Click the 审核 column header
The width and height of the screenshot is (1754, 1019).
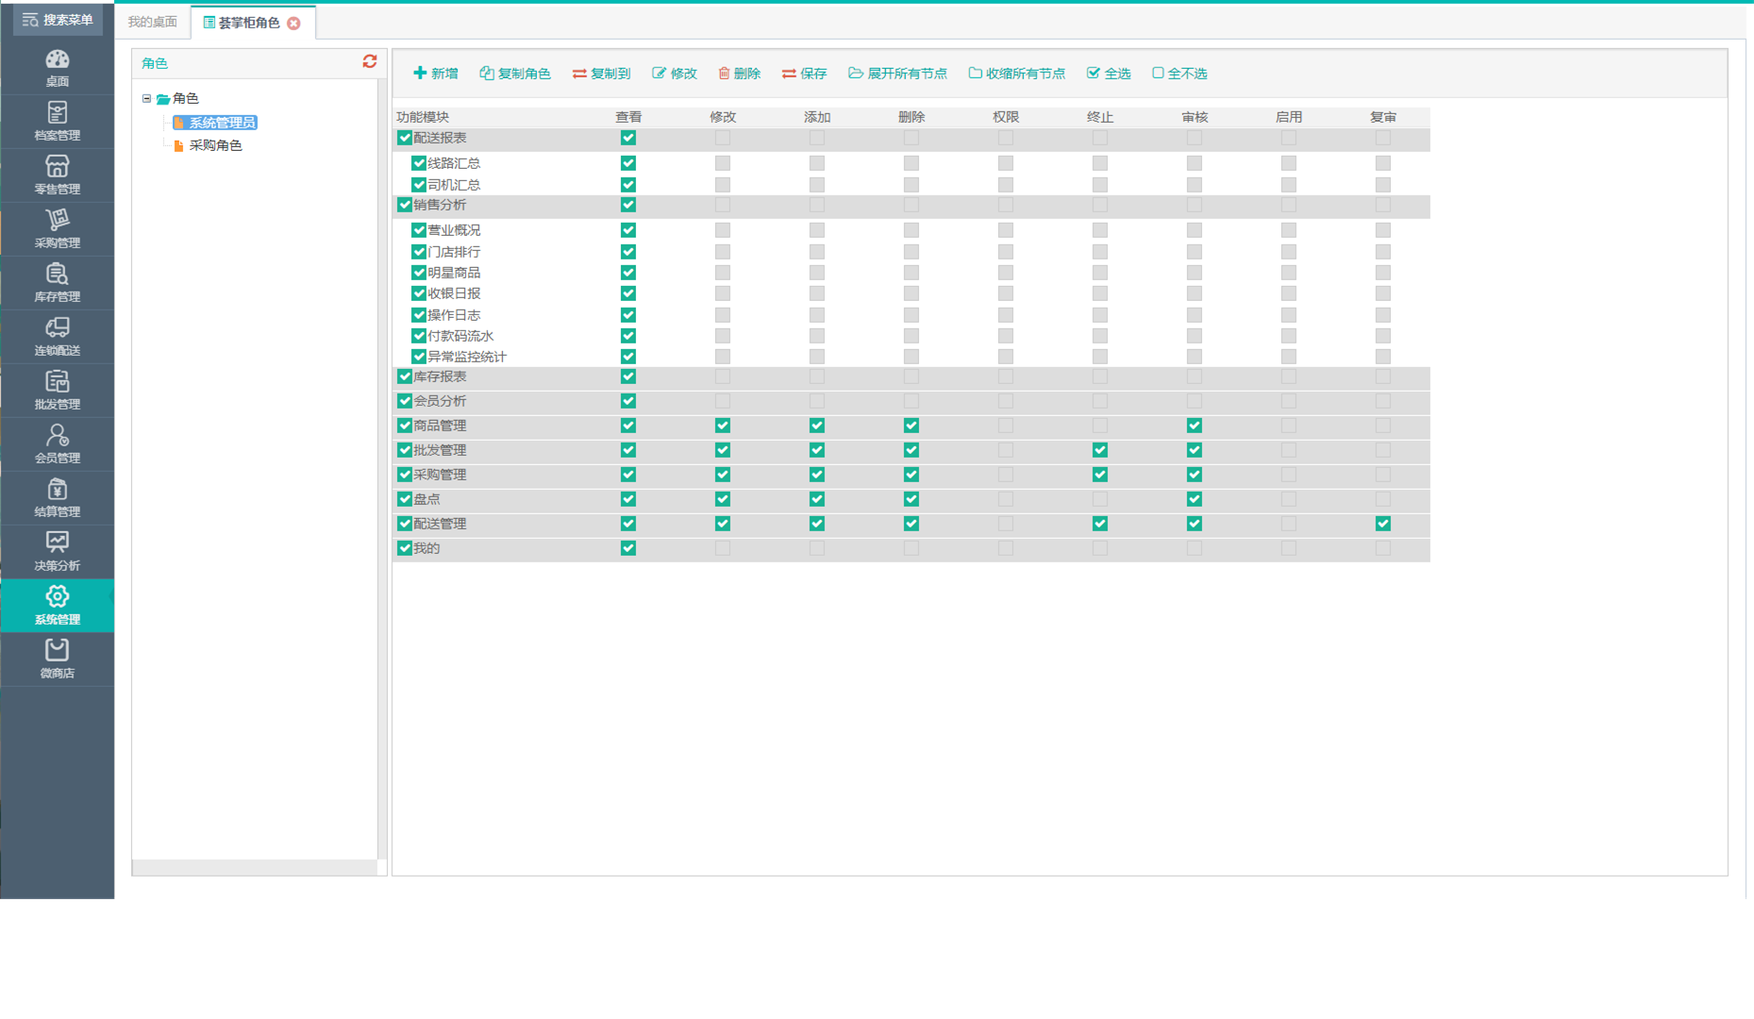click(1194, 117)
